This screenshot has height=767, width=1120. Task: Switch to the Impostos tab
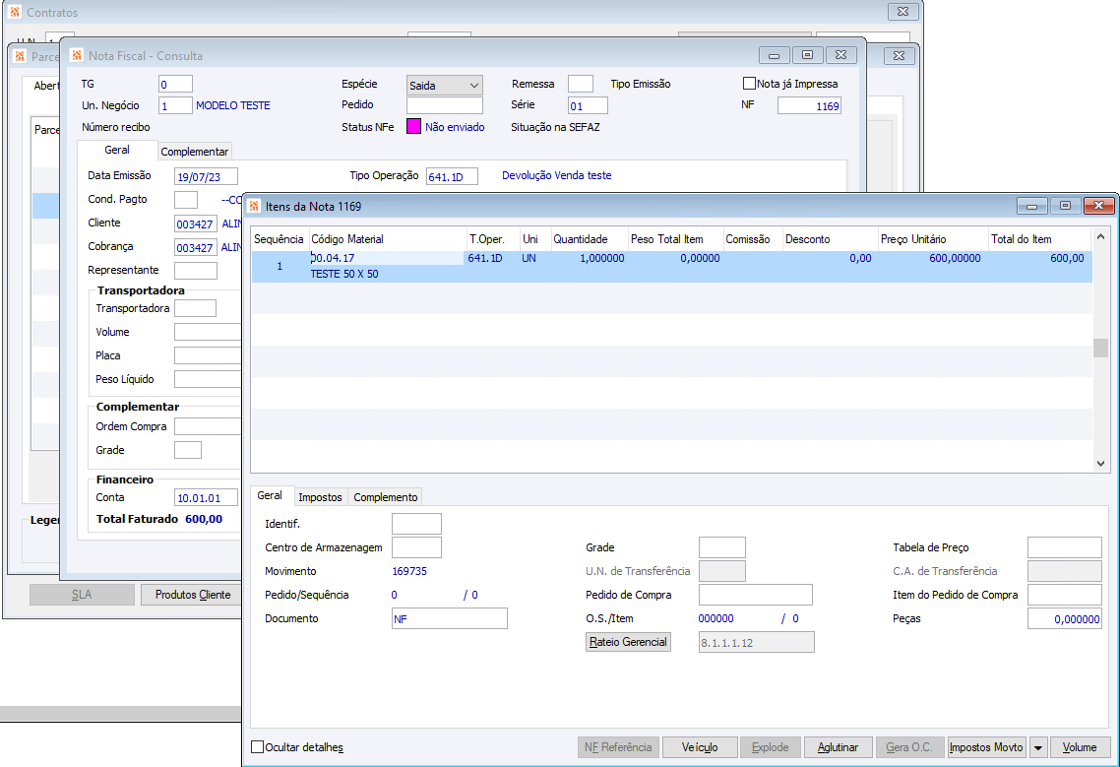coord(320,497)
